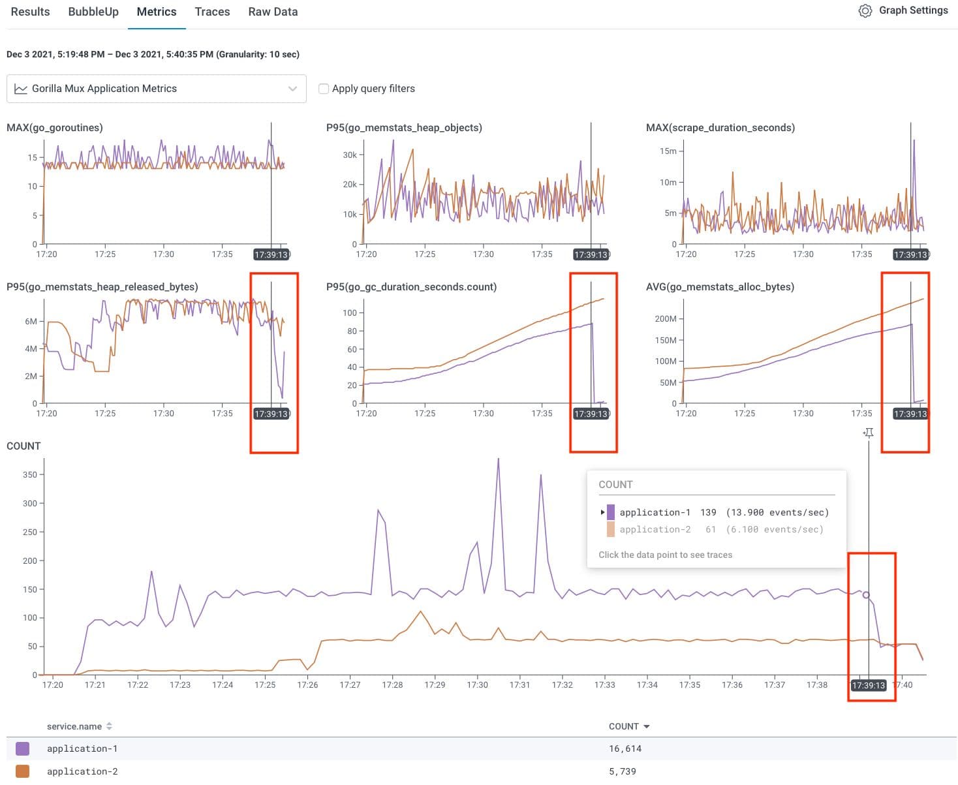
Task: Enable the Apply query filters checkbox
Action: tap(324, 88)
